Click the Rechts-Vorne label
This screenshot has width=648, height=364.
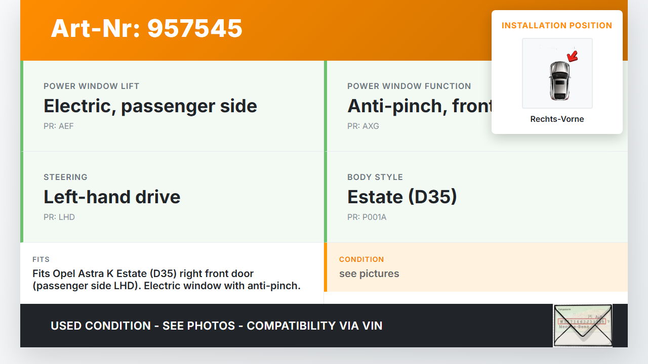557,119
